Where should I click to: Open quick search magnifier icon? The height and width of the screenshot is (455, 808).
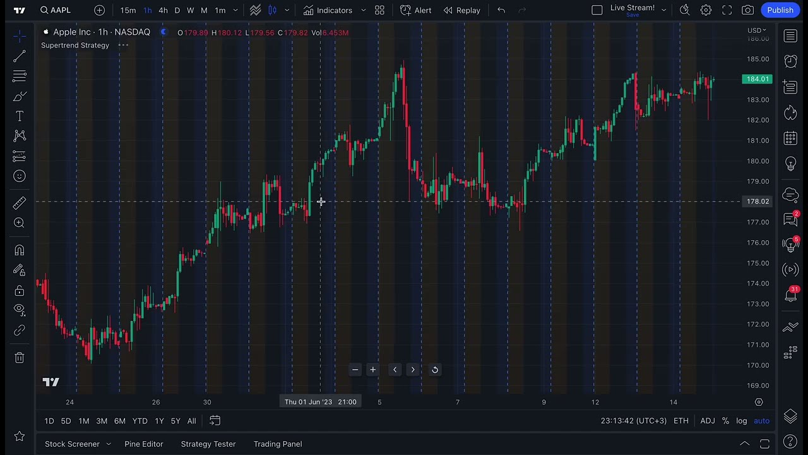pyautogui.click(x=685, y=10)
